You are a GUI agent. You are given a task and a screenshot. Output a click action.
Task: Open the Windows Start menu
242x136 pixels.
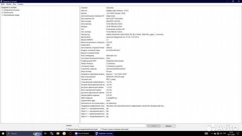pyautogui.click(x=2, y=133)
